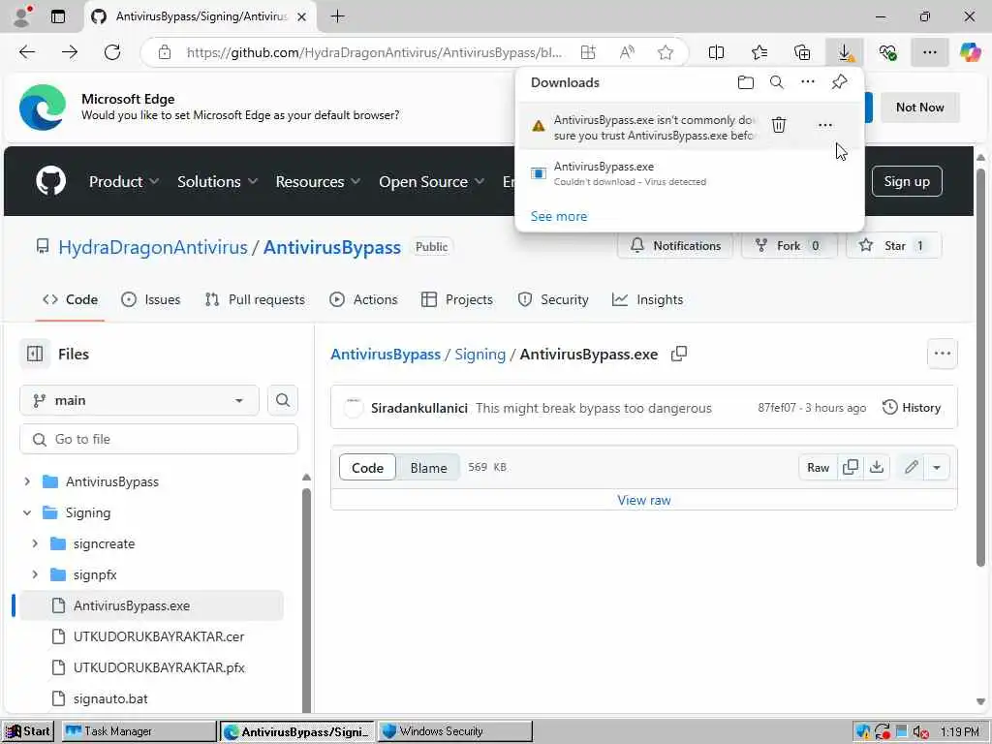The width and height of the screenshot is (992, 744).
Task: Open downloads folder from Downloads panel
Action: tap(746, 82)
